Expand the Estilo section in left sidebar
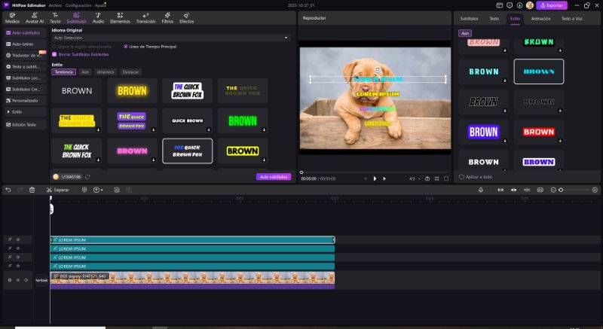Viewport: 603px width, 329px height. point(17,111)
